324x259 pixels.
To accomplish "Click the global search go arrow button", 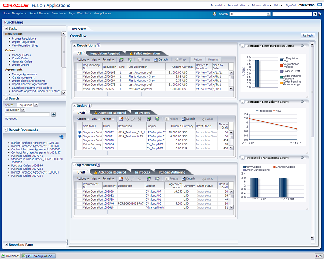I will pyautogui.click(x=315, y=14).
